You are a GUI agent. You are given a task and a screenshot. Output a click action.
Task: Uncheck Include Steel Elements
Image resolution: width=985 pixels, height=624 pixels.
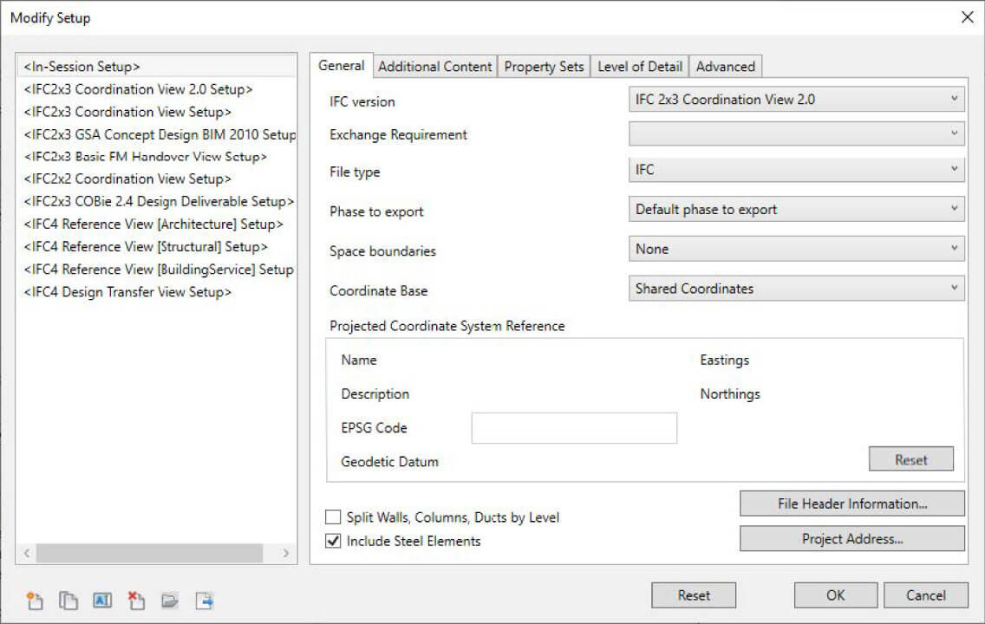click(333, 541)
